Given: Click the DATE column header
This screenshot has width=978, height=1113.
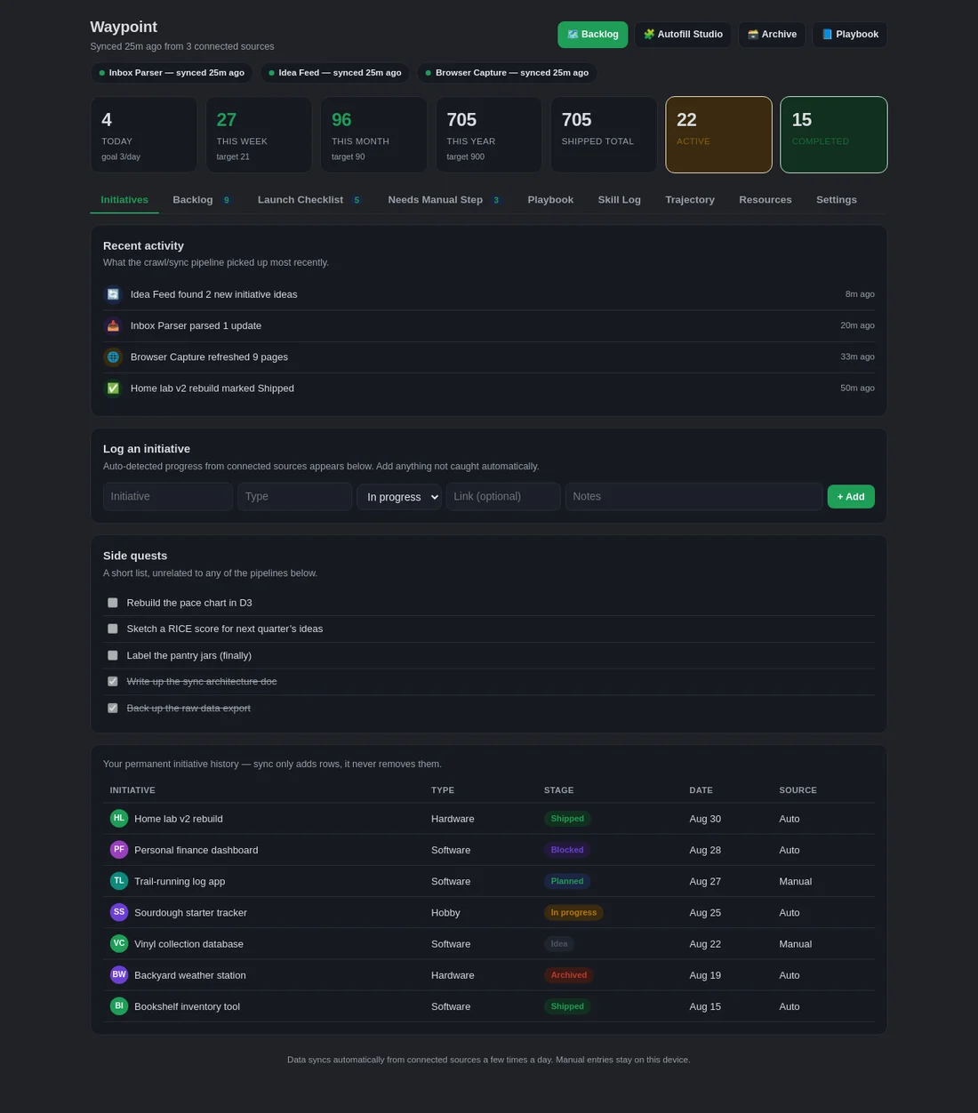Looking at the screenshot, I should click(x=701, y=790).
